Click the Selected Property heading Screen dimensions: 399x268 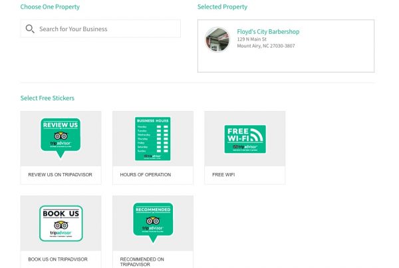(222, 7)
